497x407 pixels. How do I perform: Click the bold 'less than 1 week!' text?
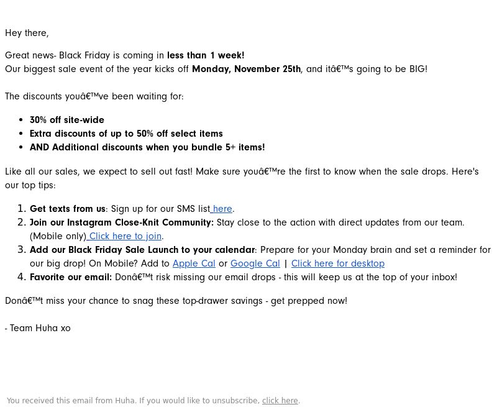[x=206, y=55]
